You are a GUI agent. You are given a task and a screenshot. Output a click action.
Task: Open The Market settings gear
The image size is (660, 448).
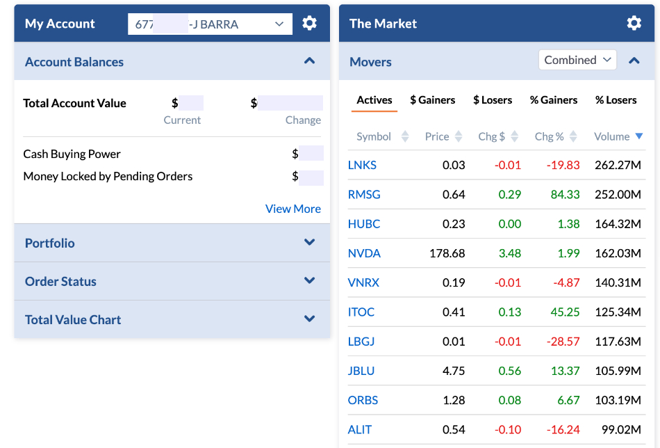click(x=634, y=24)
